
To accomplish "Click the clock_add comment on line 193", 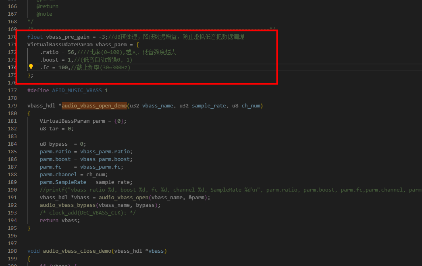I will tap(88, 213).
